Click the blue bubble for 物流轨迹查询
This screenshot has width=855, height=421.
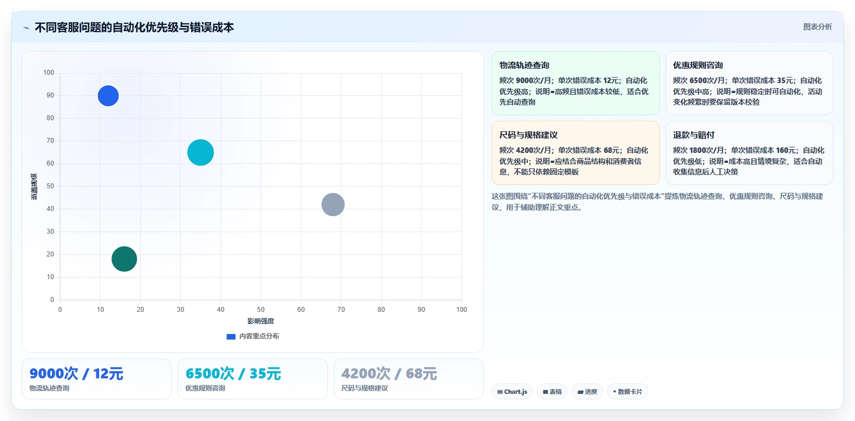108,96
